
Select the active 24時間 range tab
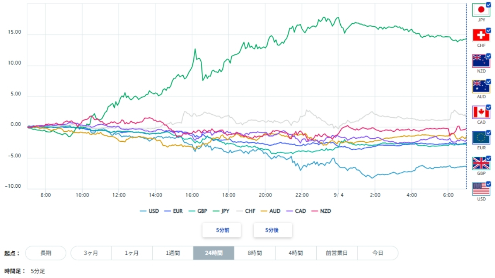(214, 253)
